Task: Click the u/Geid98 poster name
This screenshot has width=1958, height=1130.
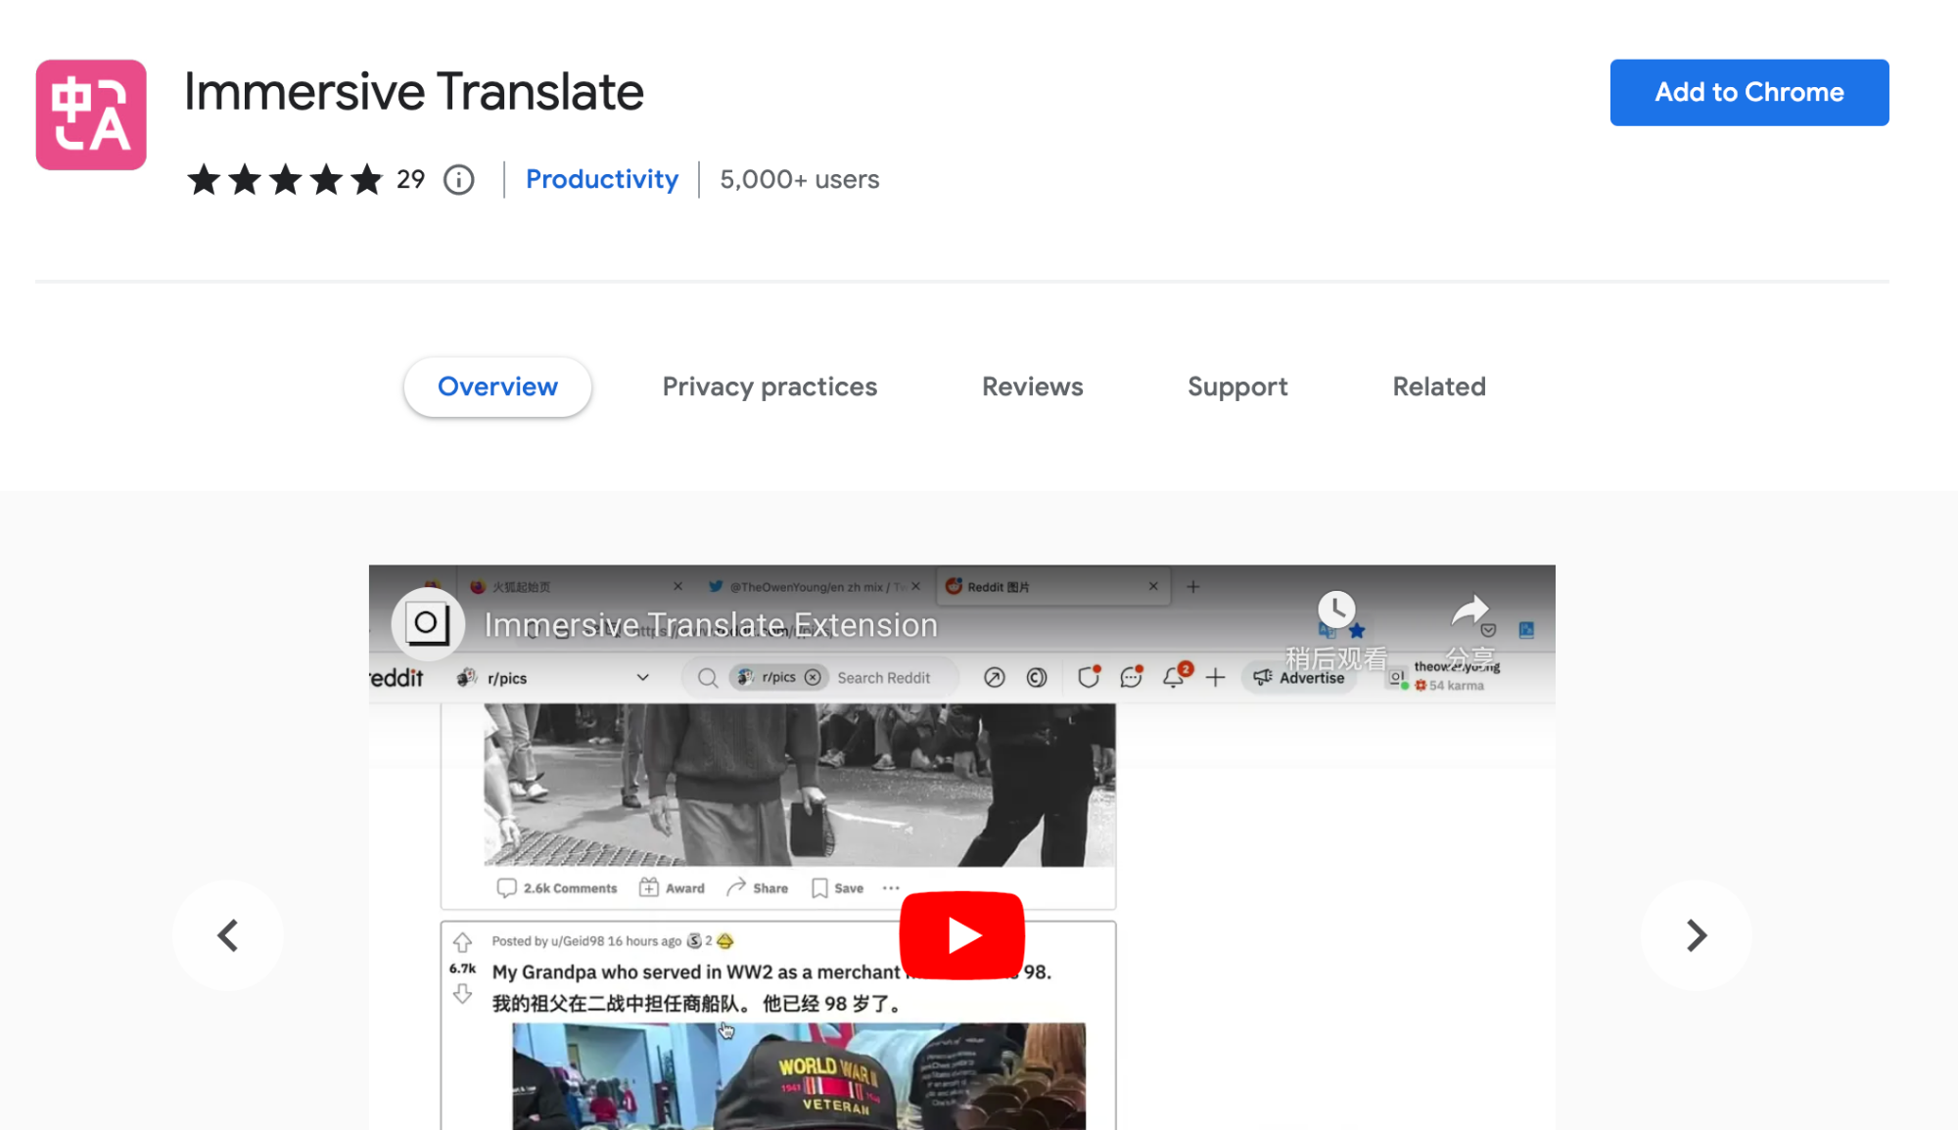Action: [578, 940]
